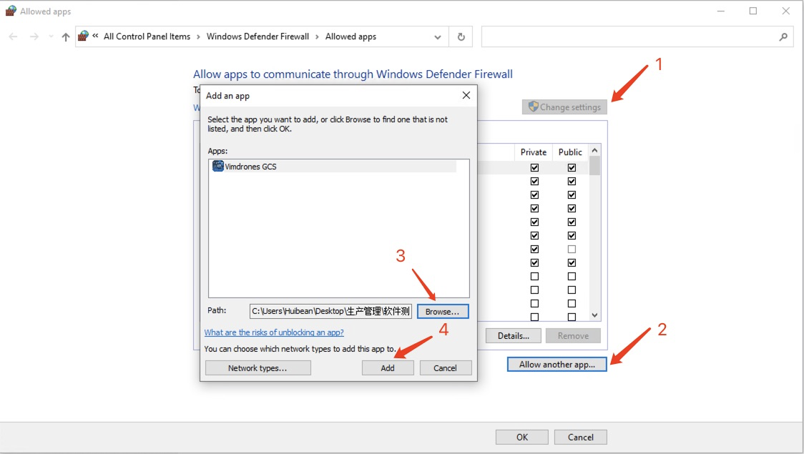
Task: Open Network types options
Action: pos(258,368)
